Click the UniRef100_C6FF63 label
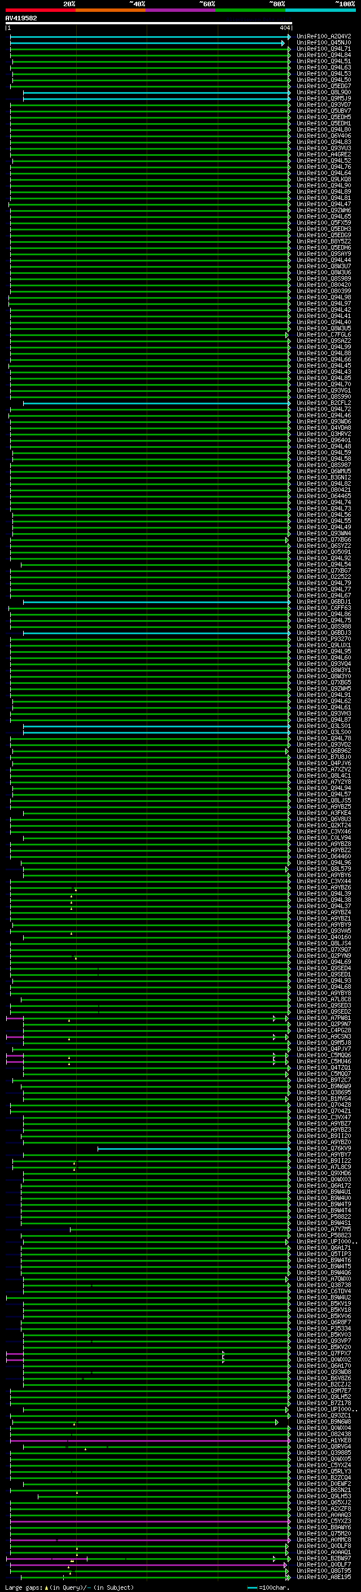Image resolution: width=361 pixels, height=1592 pixels. tap(324, 608)
